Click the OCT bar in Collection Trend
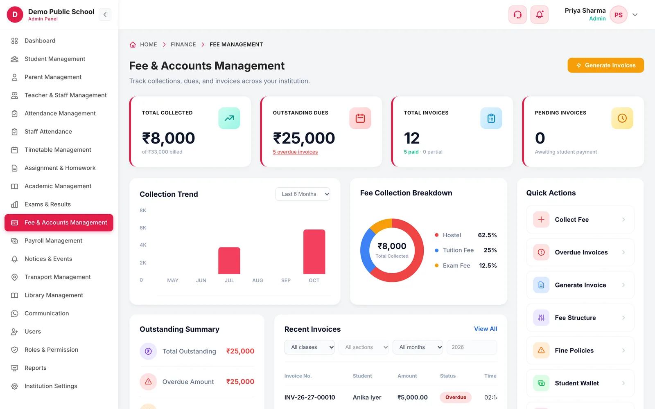 314,252
